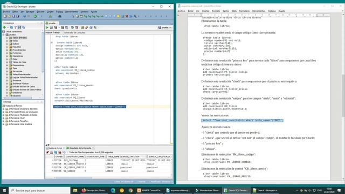
Task: Click the Save icon in SQL Developer toolbar
Action: (x=13, y=16)
